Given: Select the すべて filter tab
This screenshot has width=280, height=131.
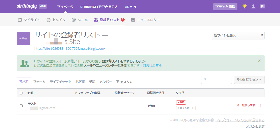Looking at the screenshot, I should pos(24,82).
